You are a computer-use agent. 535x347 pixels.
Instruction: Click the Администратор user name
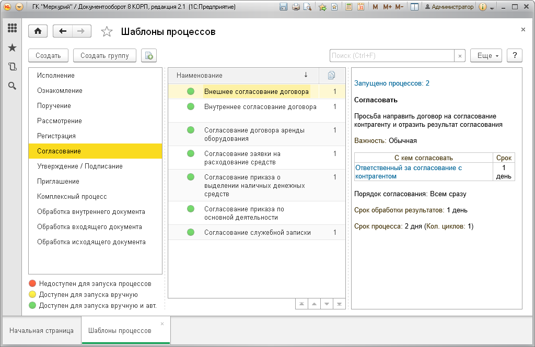449,7
